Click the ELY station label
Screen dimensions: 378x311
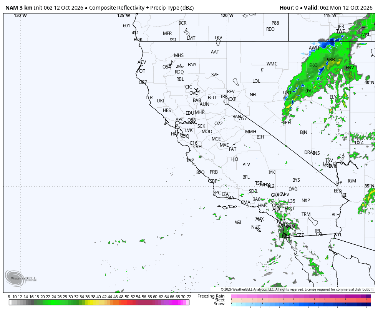pyautogui.click(x=333, y=97)
